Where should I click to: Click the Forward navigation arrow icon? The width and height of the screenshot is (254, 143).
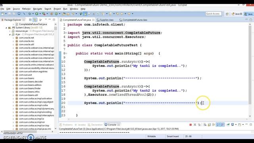click(129, 14)
